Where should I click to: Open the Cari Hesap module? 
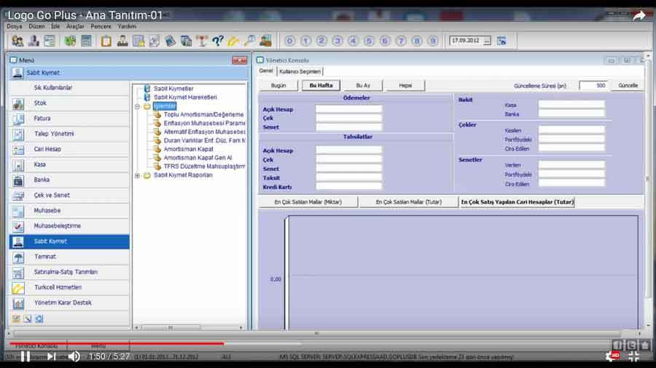(69, 149)
